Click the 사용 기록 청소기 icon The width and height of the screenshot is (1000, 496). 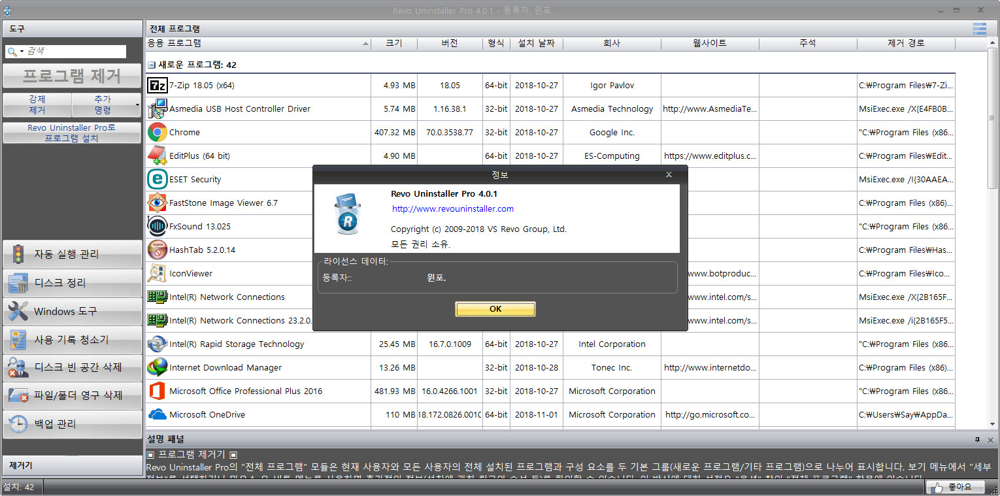click(18, 340)
